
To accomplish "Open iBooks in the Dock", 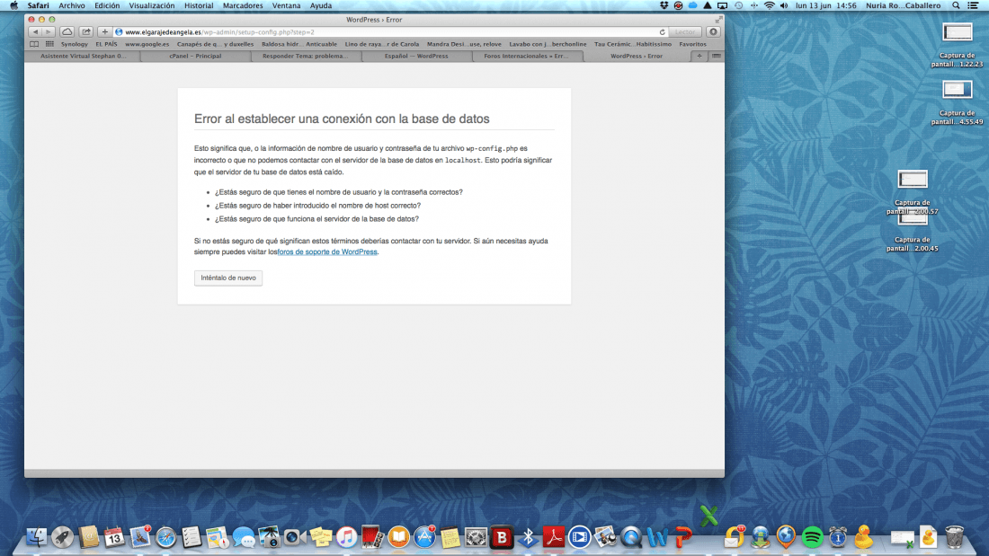I will 398,537.
